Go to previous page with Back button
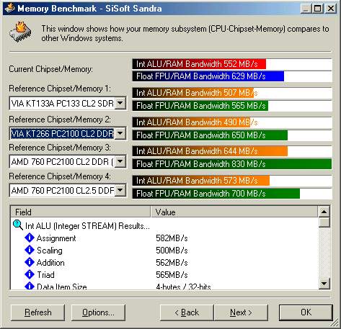341x329 pixels. 187,312
